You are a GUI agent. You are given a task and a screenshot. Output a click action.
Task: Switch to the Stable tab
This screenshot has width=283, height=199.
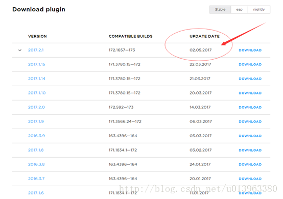tap(220, 10)
